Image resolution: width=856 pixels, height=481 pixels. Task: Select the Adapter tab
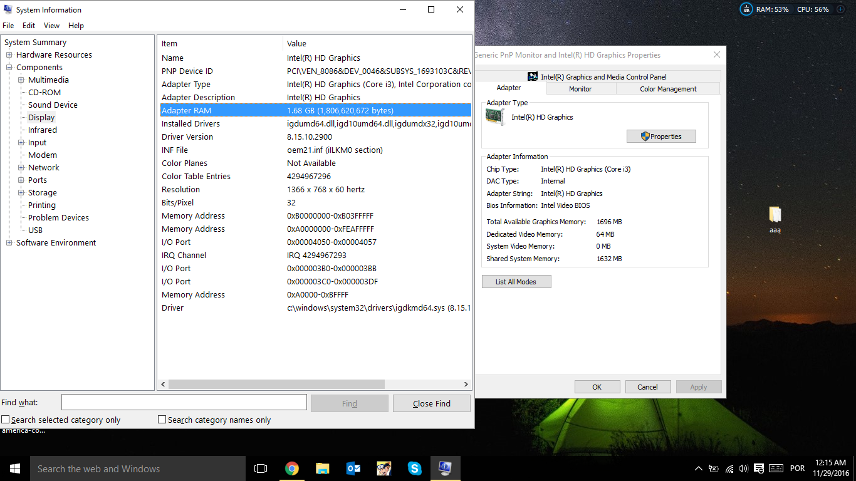(509, 88)
